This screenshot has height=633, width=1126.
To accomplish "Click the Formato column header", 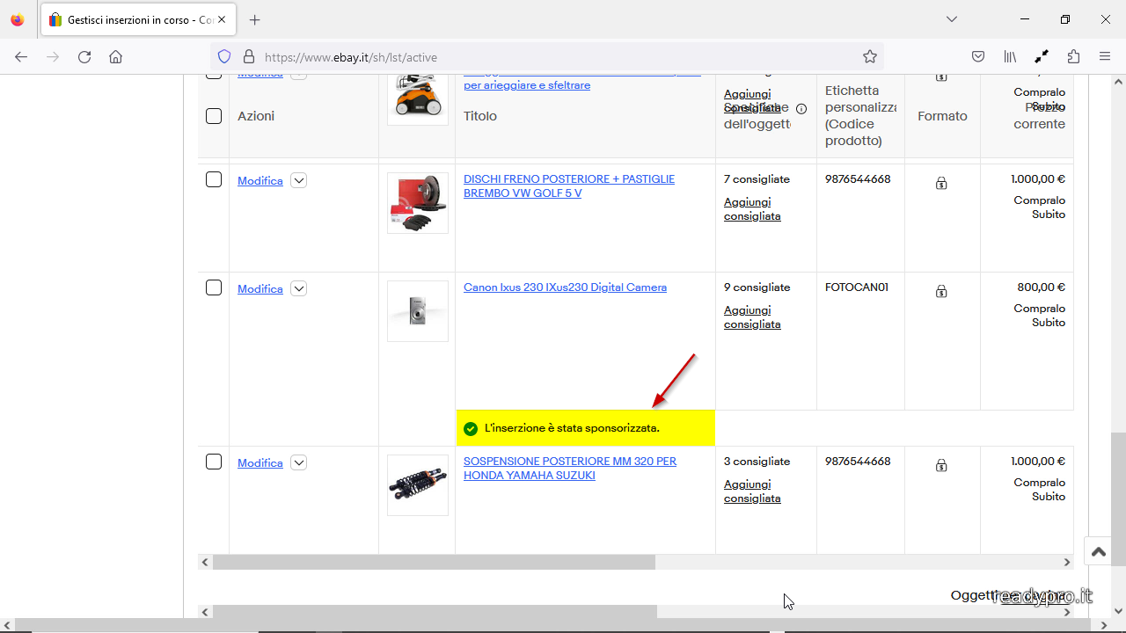I will point(942,116).
